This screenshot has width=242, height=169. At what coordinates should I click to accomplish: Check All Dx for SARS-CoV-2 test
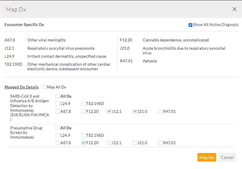tap(58, 96)
